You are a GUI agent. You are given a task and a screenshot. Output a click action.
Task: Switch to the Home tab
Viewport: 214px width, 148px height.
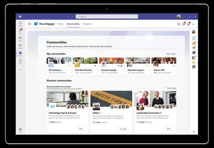point(61,24)
